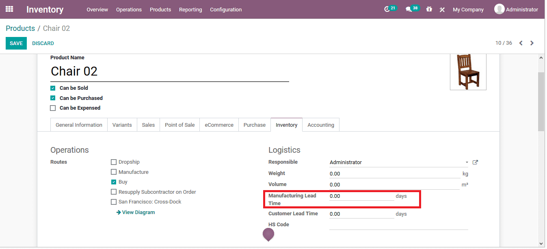The width and height of the screenshot is (547, 249).
Task: Click the Chair 02 breadcrumb text
Action: [x=56, y=28]
